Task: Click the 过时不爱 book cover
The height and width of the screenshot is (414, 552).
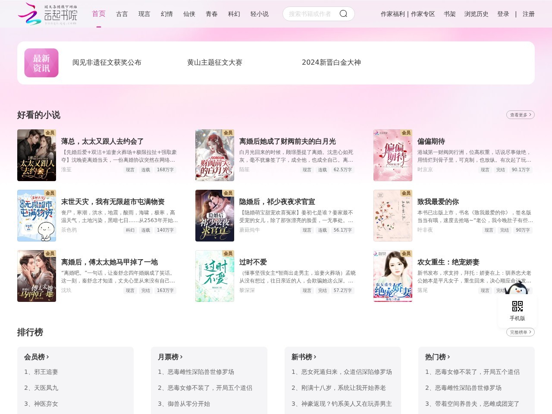Action: (x=214, y=276)
